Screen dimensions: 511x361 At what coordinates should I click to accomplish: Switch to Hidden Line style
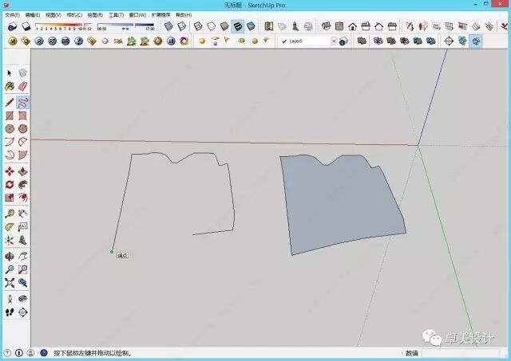(x=211, y=26)
